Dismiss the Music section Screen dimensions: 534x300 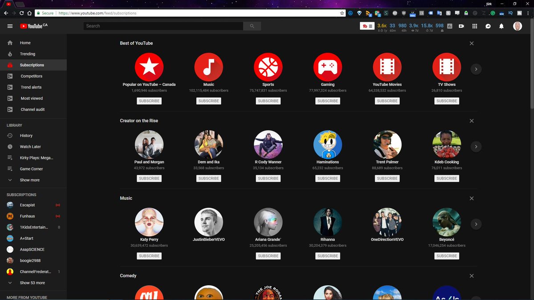coord(472,198)
